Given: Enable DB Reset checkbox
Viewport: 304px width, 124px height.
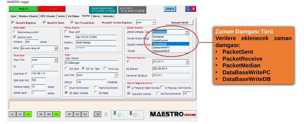Looking at the screenshot, I should click(x=96, y=93).
